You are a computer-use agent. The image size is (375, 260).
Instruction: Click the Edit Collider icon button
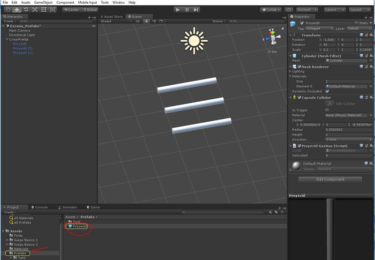[330, 104]
